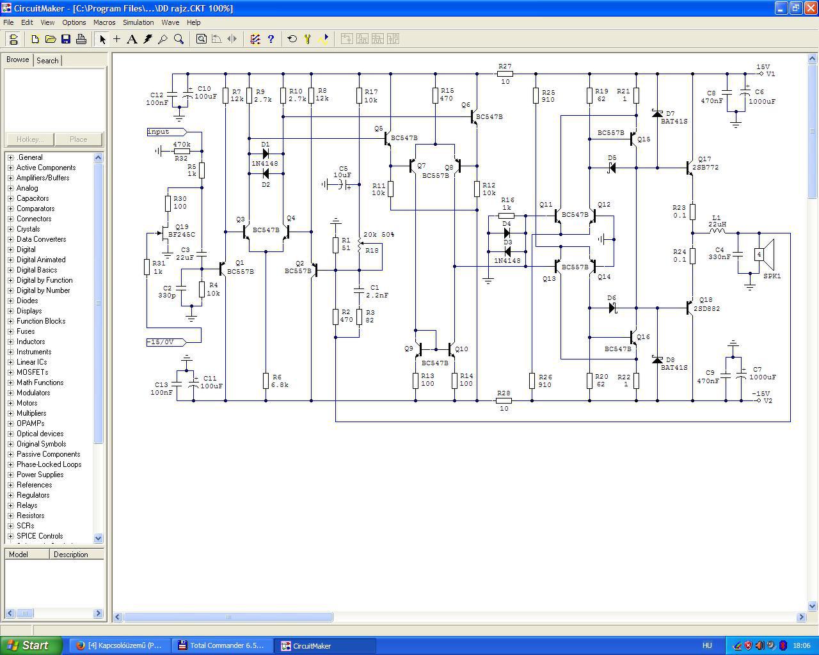
Task: Open the File menu
Action: [8, 22]
